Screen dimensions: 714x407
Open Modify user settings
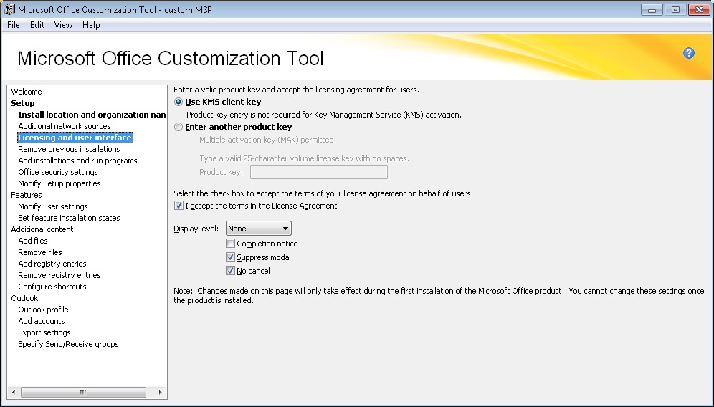point(53,206)
